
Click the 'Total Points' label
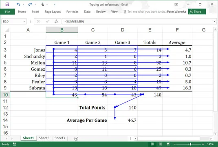[x=92, y=107]
